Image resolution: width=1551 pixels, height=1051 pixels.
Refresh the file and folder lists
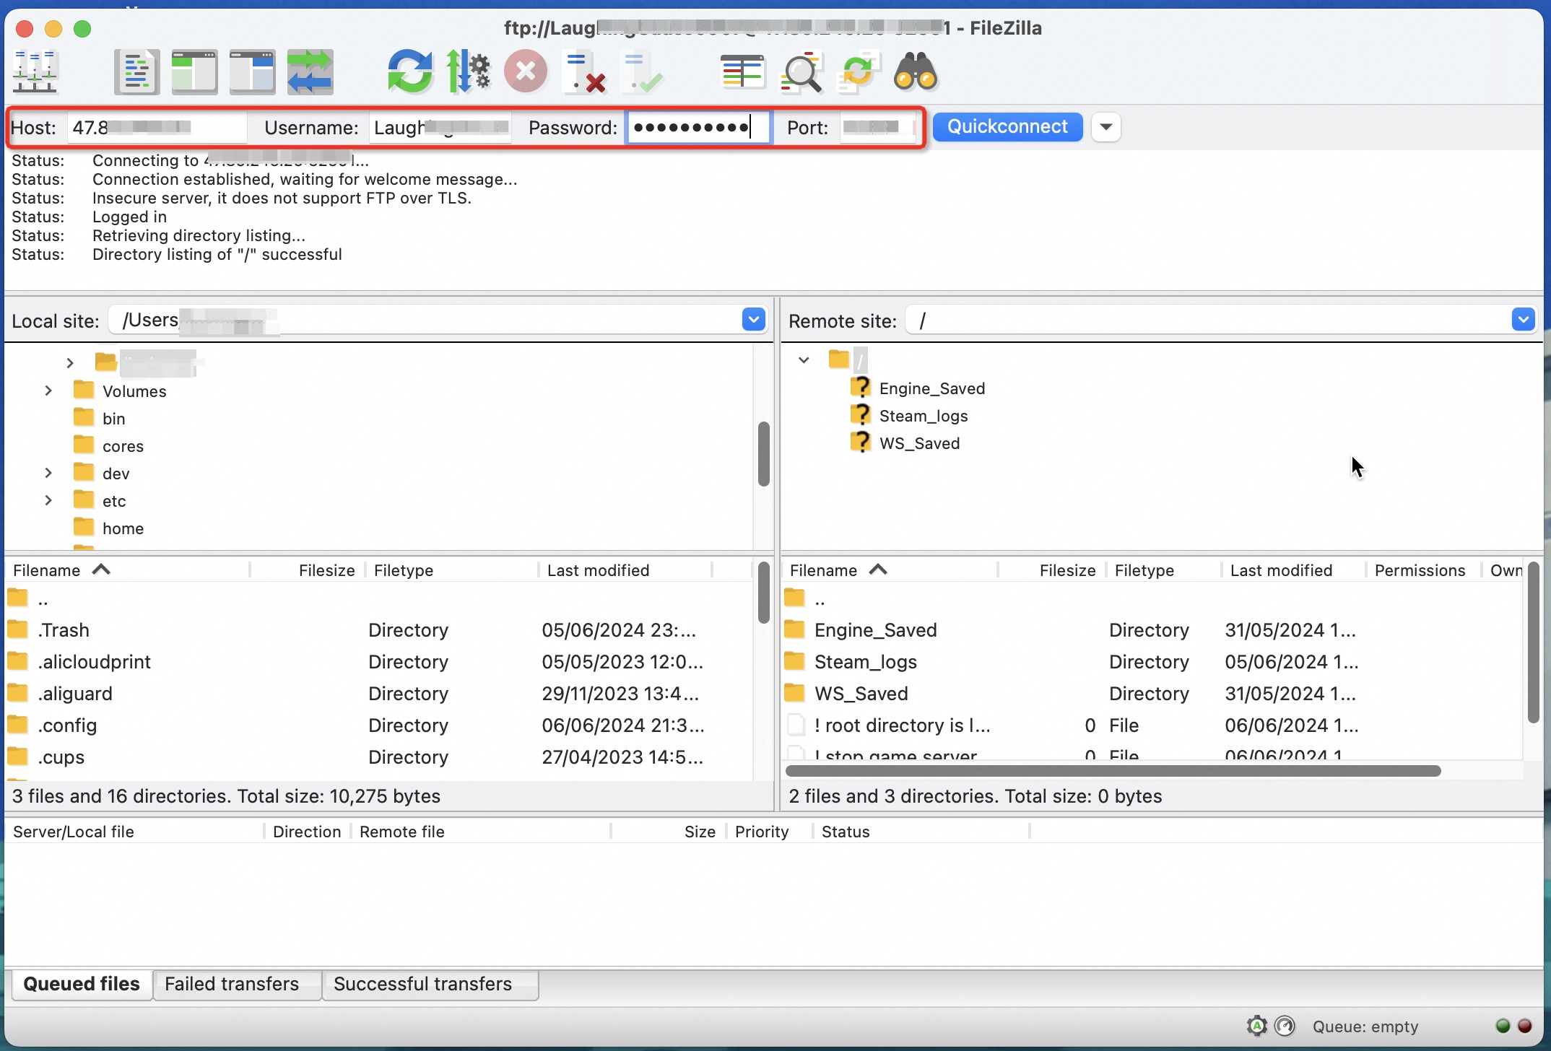click(409, 71)
